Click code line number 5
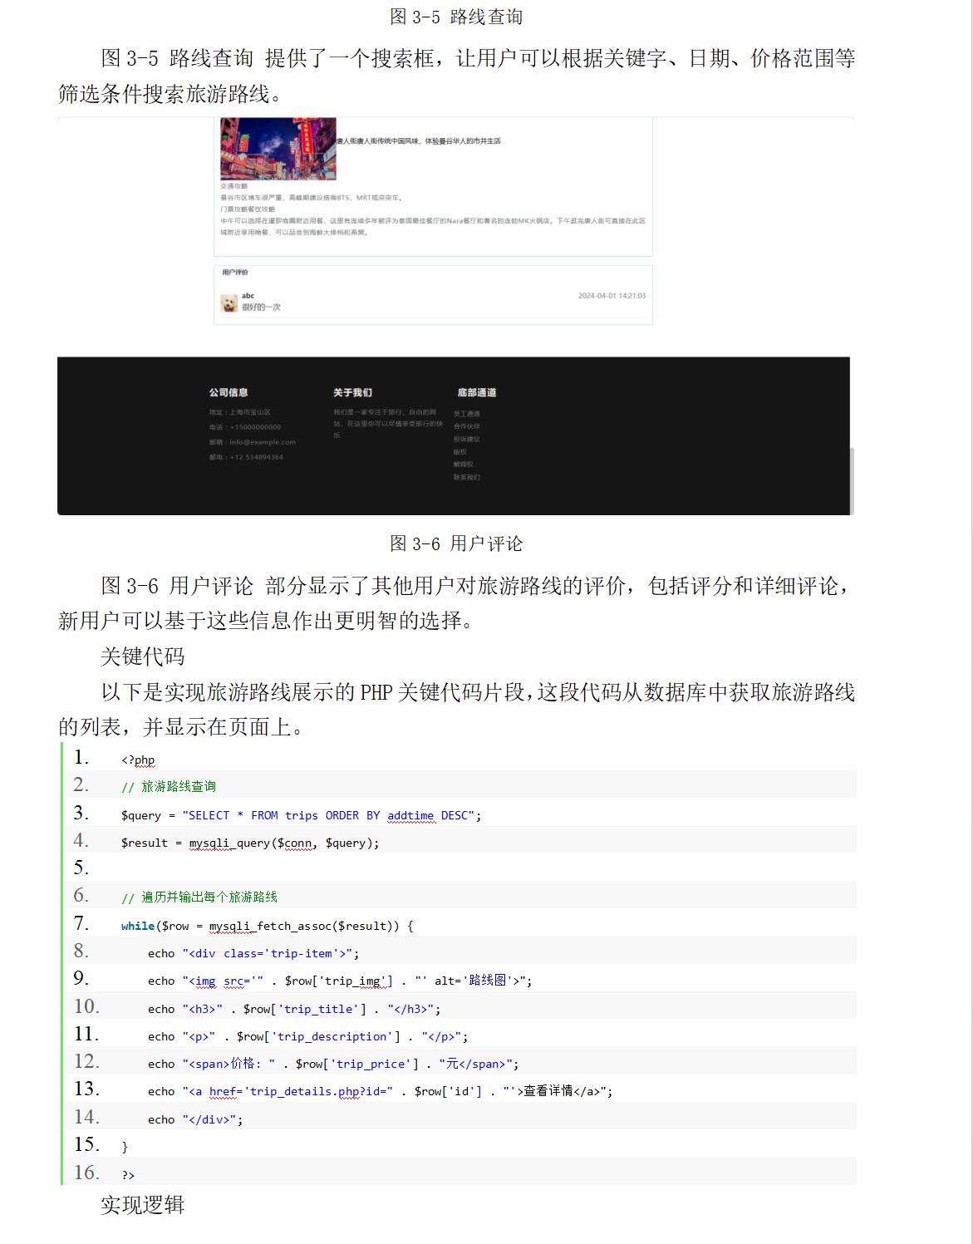 (81, 868)
